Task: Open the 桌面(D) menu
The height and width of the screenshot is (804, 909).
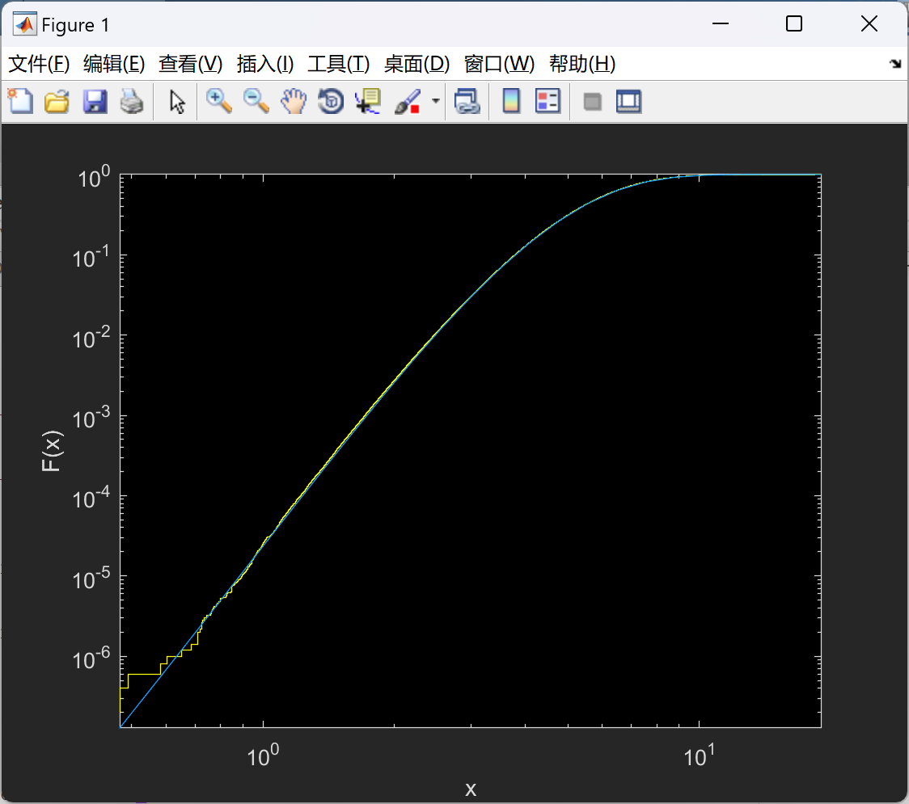Action: 416,64
